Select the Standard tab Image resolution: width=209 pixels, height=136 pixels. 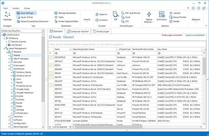coord(56,31)
